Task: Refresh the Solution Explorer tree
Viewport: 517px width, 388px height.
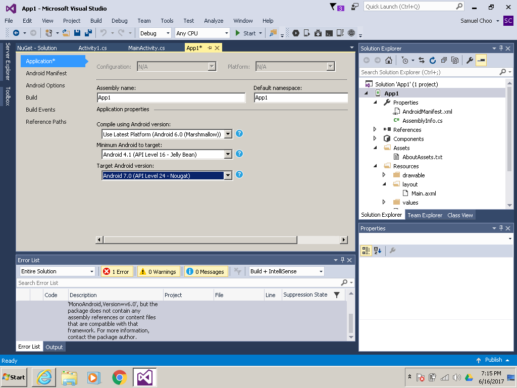Action: pos(433,60)
